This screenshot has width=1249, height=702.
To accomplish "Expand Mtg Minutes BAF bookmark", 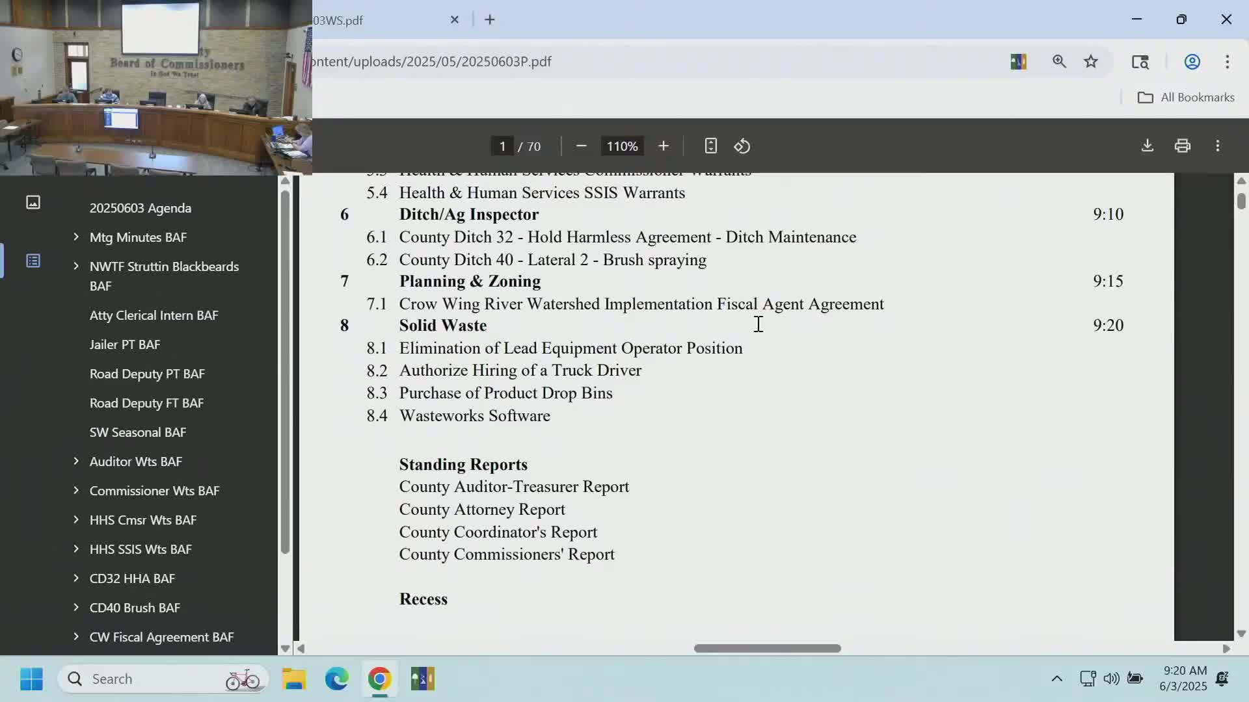I will point(76,237).
